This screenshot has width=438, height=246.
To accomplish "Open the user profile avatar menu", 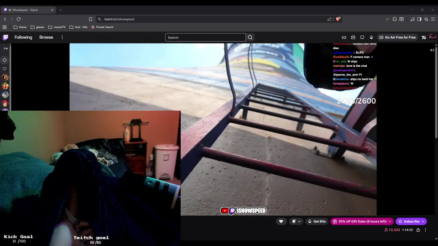I will 433,37.
